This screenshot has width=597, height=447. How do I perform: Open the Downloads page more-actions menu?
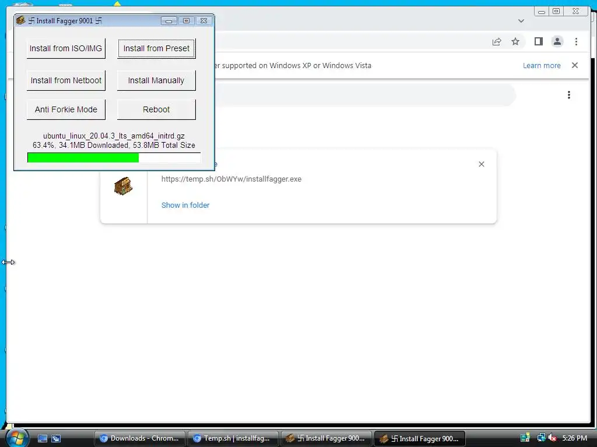[x=569, y=95]
